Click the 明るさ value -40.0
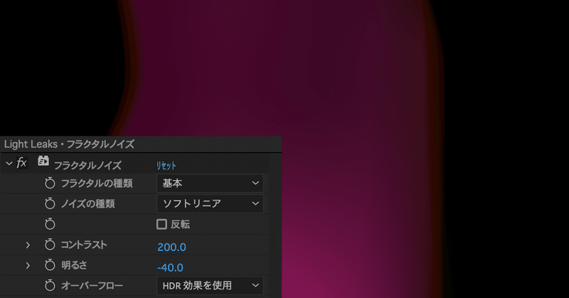Image resolution: width=569 pixels, height=298 pixels. pyautogui.click(x=170, y=268)
